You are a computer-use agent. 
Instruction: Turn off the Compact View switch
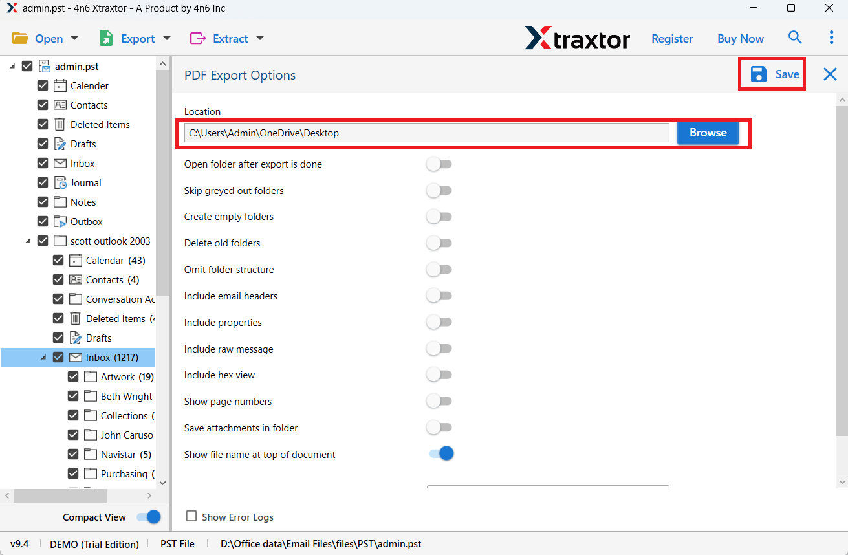tap(149, 517)
